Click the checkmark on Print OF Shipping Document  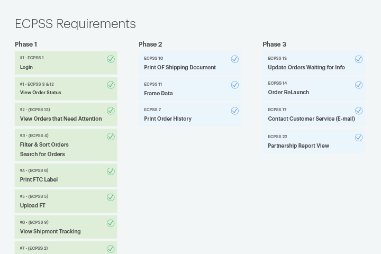[234, 59]
